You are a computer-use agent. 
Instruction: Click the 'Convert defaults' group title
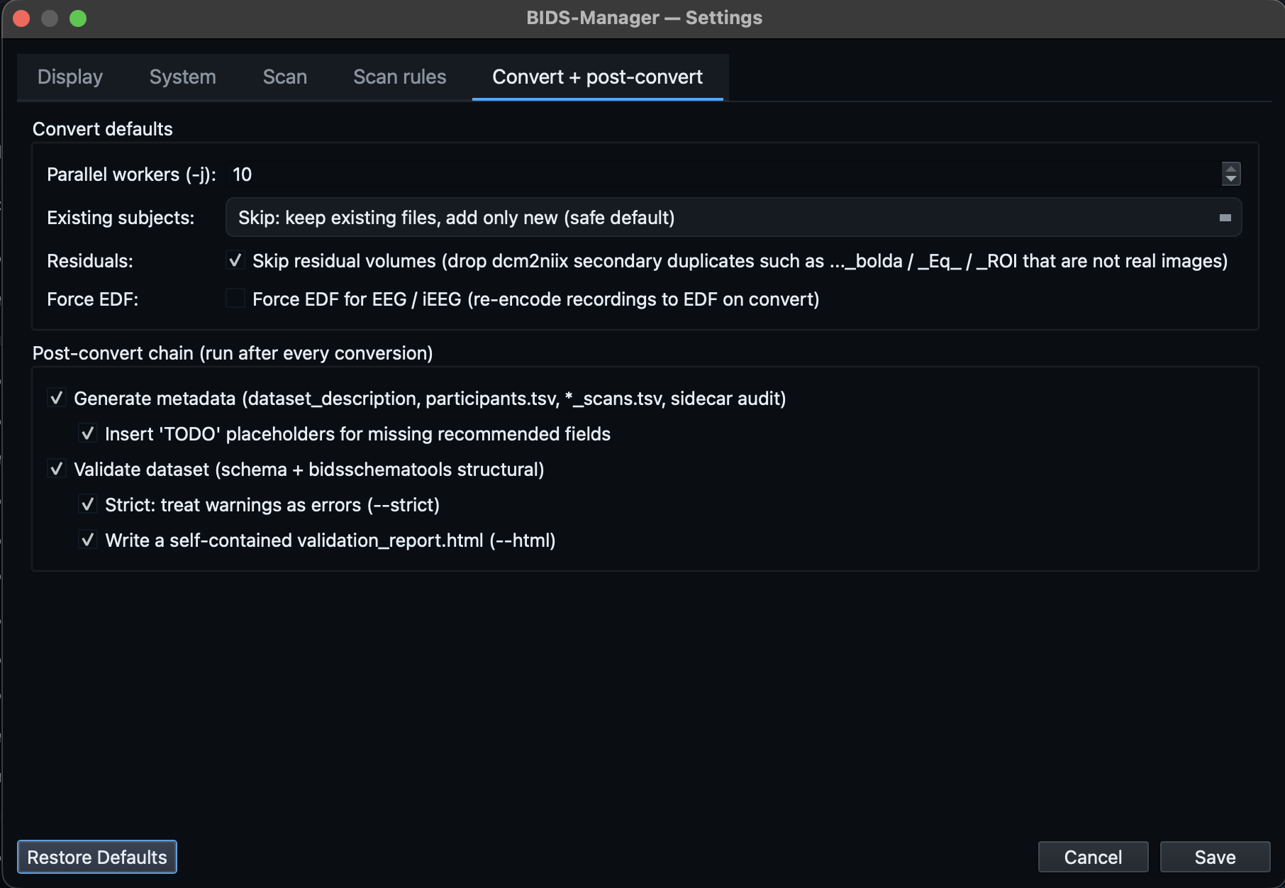tap(103, 129)
